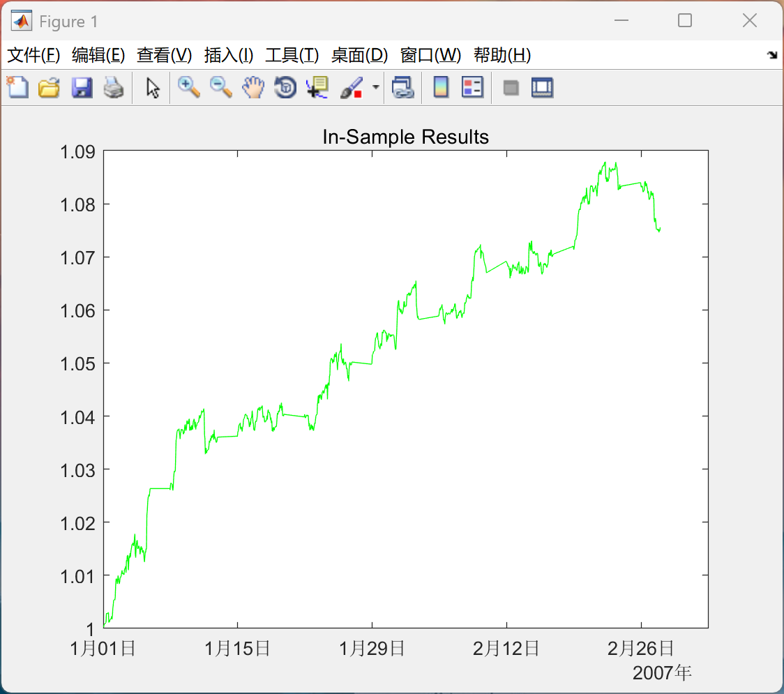Click the 1月15日 x-axis label
784x694 pixels.
click(237, 649)
